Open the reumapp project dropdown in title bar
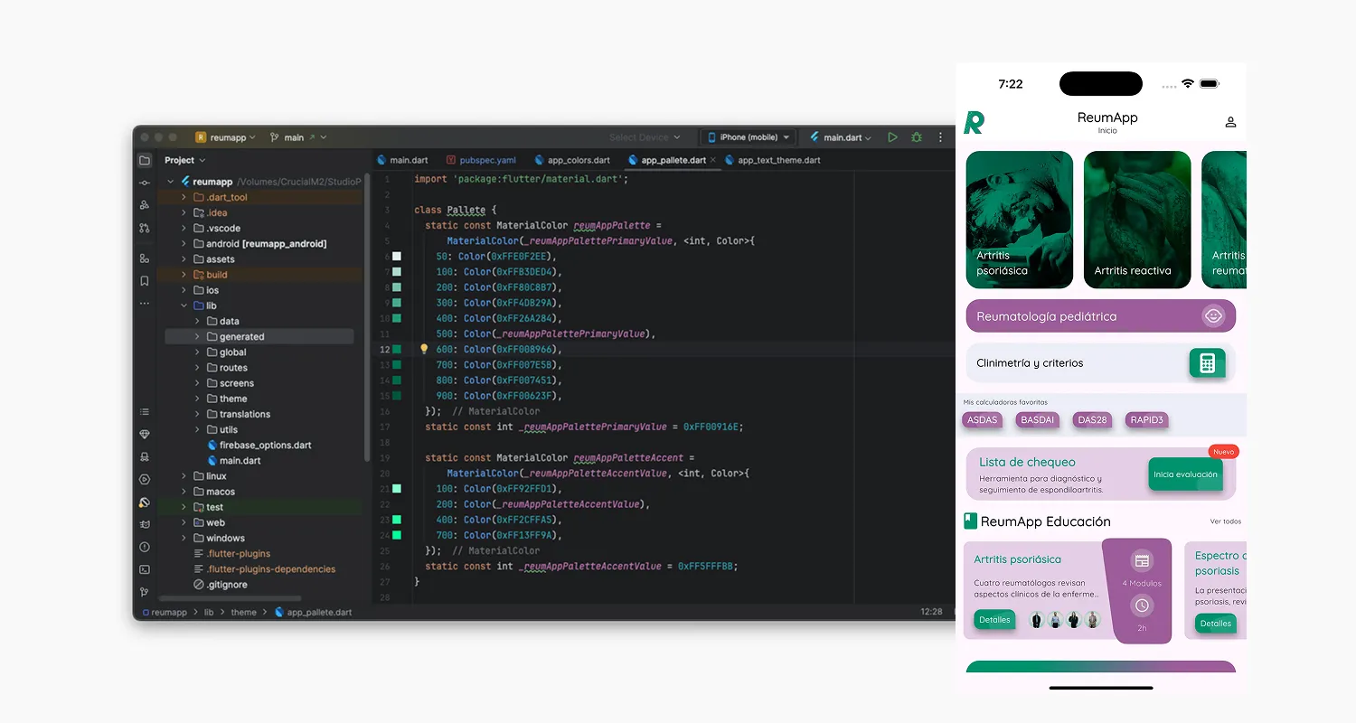Screen dimensions: 1356x723 (x=226, y=137)
